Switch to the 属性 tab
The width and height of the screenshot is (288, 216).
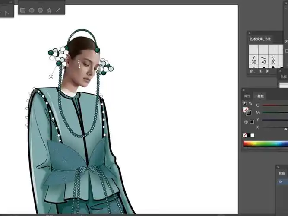click(247, 96)
